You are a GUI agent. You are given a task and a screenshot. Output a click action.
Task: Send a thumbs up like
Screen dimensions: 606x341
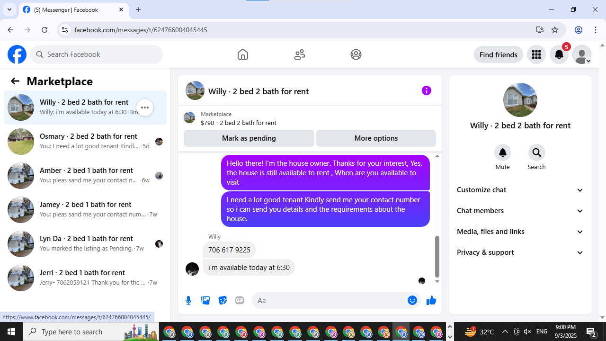point(431,300)
